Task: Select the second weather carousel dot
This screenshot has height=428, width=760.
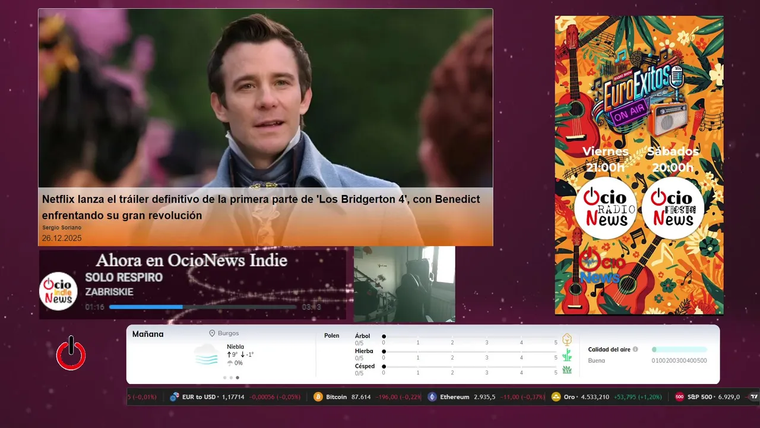Action: click(231, 377)
